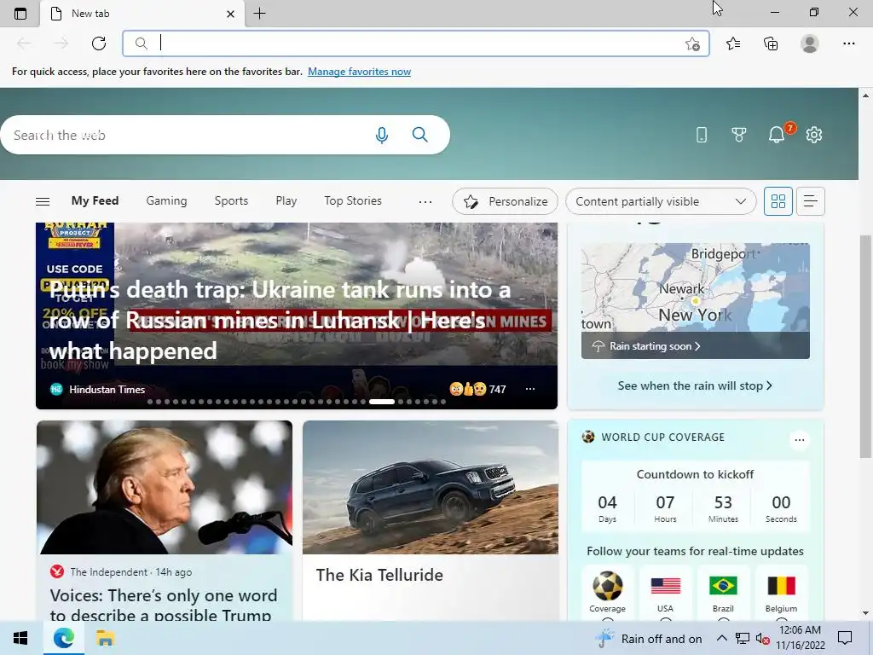Open the Action Center notification icon
Screen dimensions: 873x655
[845, 638]
